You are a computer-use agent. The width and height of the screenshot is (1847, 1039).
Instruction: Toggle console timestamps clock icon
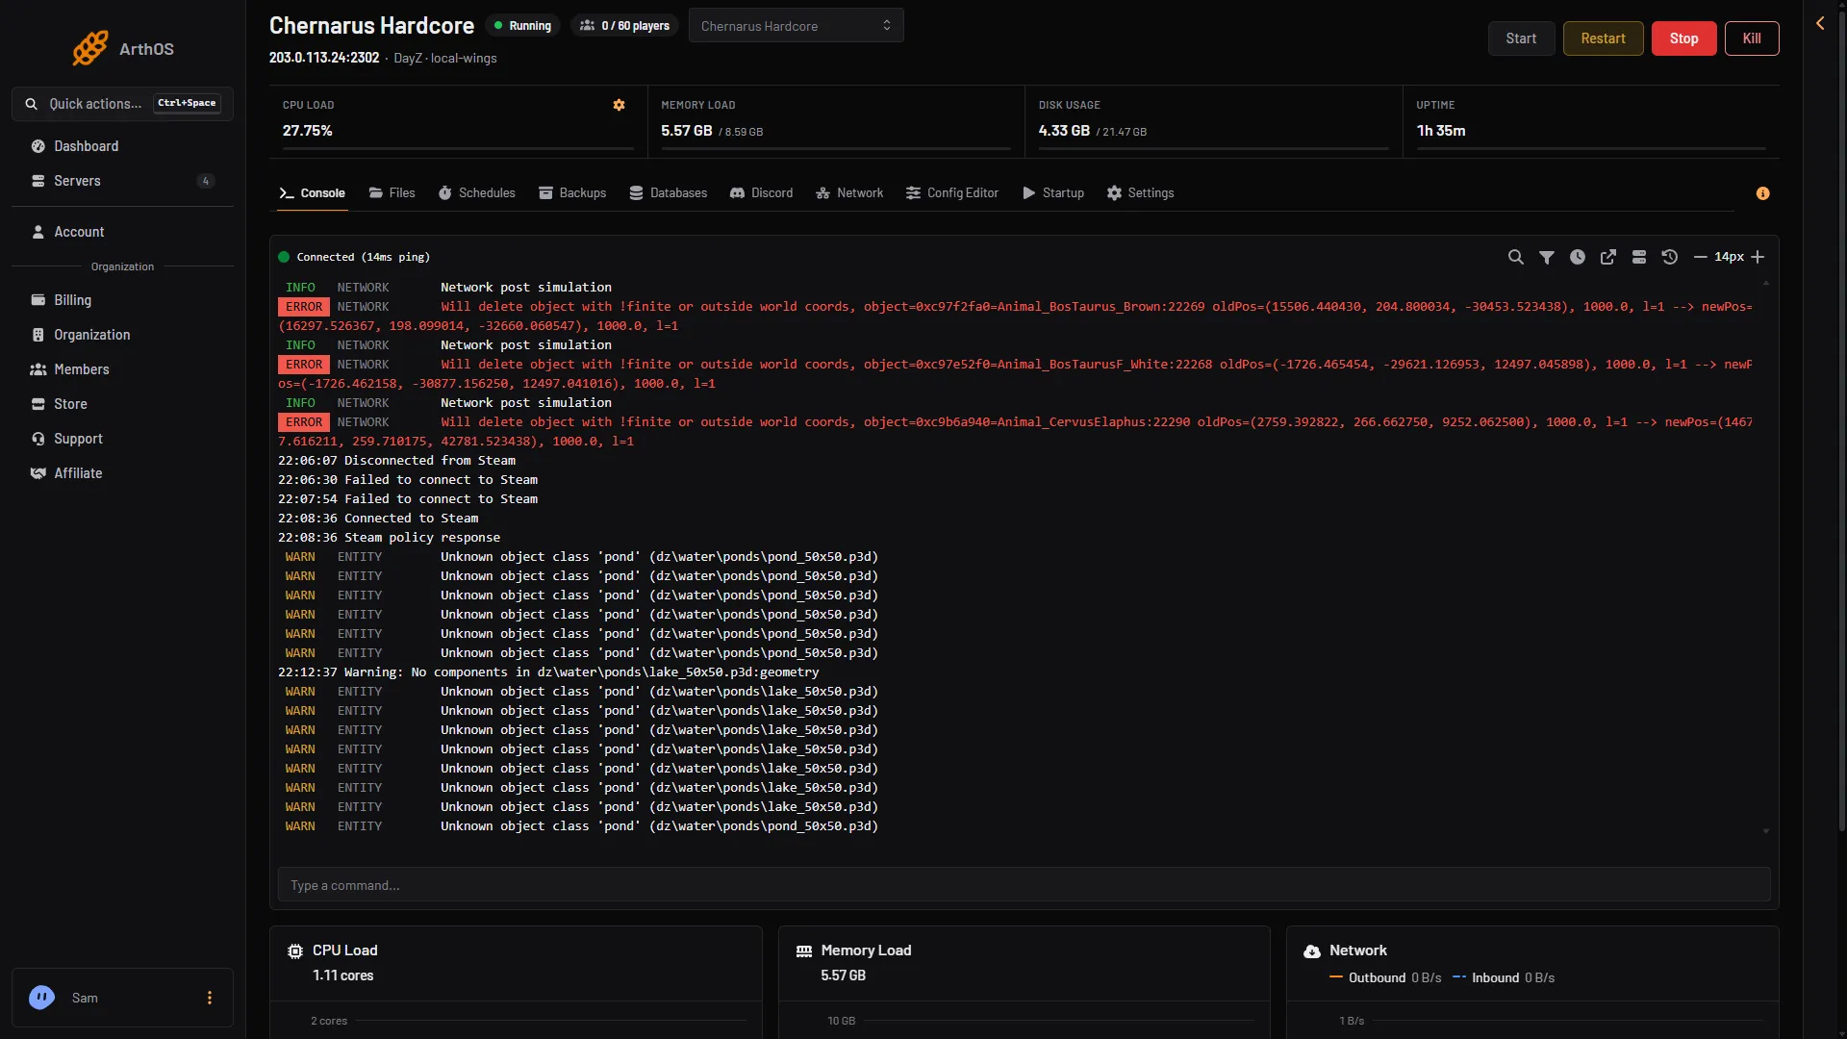[x=1577, y=257]
